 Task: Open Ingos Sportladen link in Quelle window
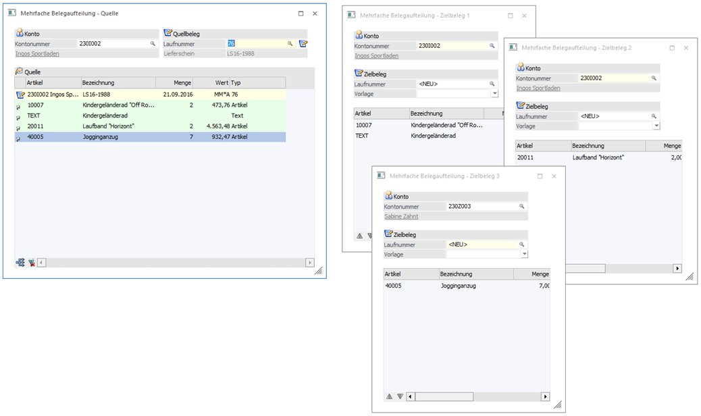[x=37, y=53]
